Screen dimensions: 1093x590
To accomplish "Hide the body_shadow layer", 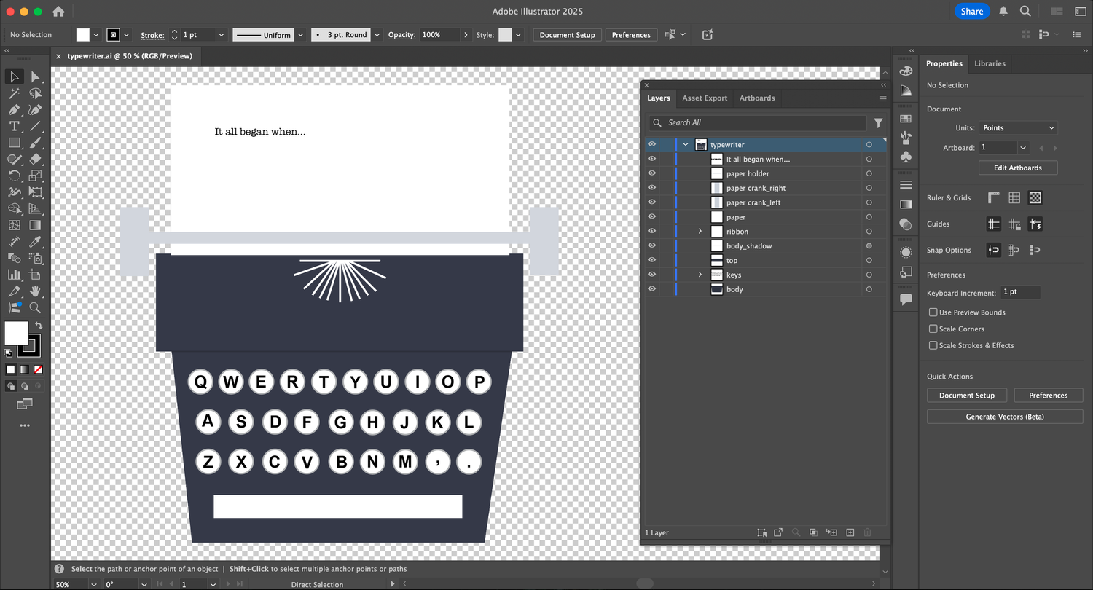I will coord(652,245).
